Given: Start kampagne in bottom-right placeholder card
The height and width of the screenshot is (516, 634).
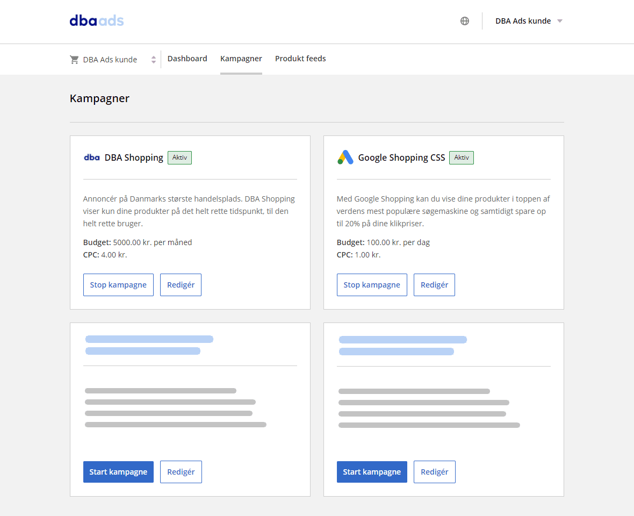Looking at the screenshot, I should click(372, 472).
